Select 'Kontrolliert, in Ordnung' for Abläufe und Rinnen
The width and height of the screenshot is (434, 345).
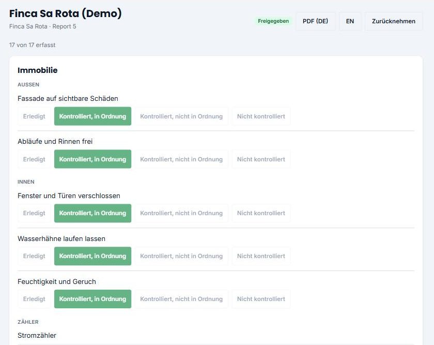(92, 159)
